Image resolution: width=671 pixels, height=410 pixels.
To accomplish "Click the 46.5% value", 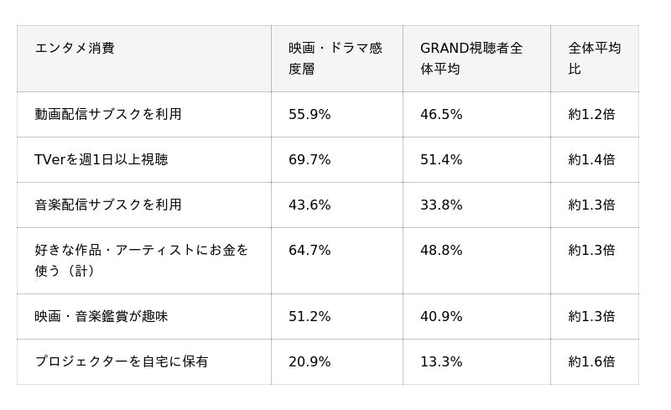I will coord(441,114).
